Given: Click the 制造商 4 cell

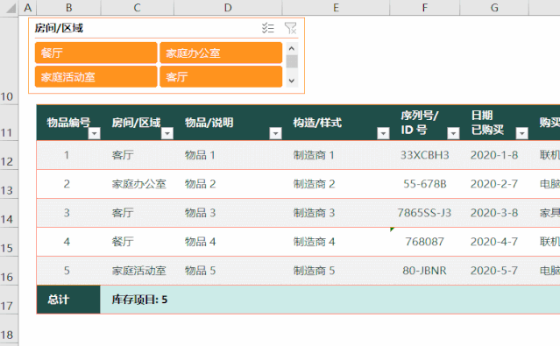Looking at the screenshot, I should (x=336, y=242).
